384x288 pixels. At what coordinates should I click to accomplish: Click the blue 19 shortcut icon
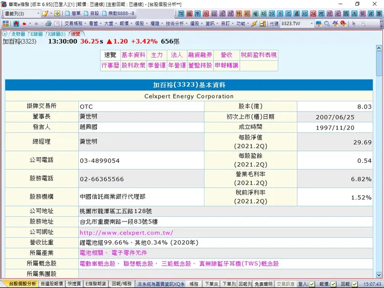coord(271,13)
